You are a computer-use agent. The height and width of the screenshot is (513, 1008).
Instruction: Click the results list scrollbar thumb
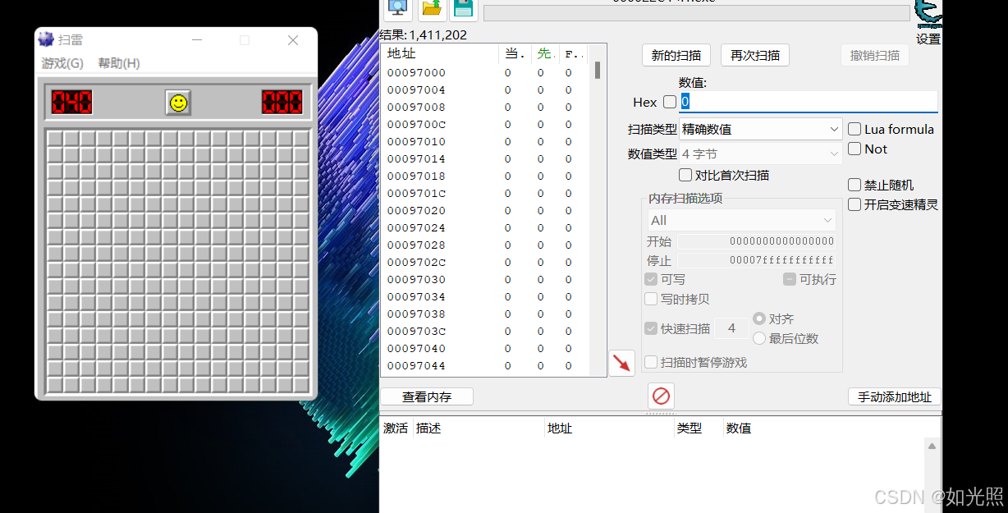tap(598, 70)
